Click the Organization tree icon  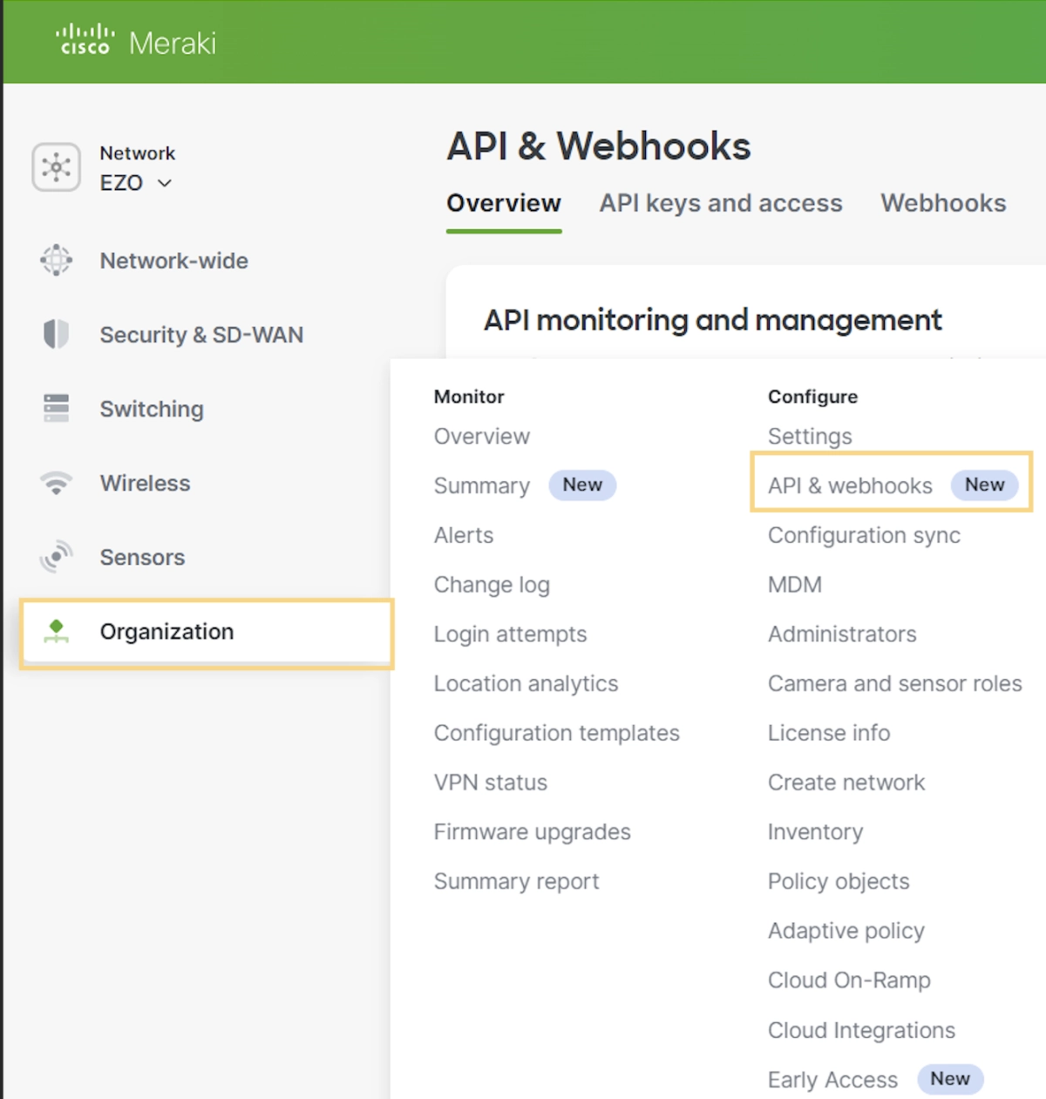click(x=56, y=631)
